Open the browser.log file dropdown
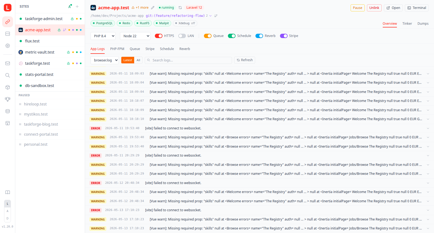This screenshot has width=434, height=233. point(105,60)
